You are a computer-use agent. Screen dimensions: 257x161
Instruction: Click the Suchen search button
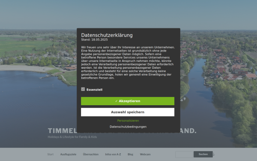coord(203,154)
